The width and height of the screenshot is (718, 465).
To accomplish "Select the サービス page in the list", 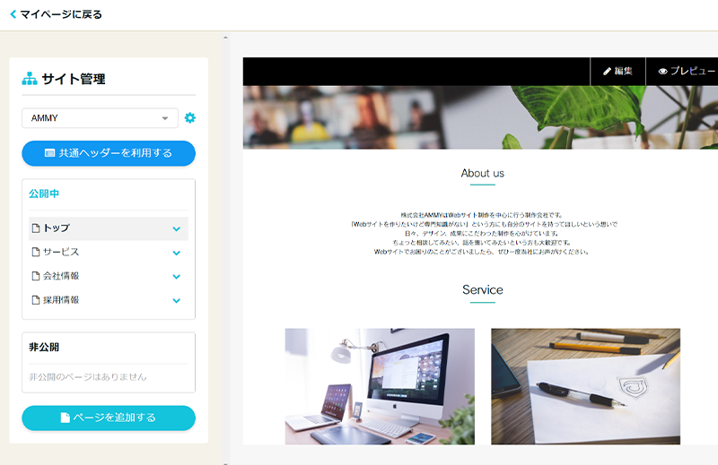I will tap(61, 253).
